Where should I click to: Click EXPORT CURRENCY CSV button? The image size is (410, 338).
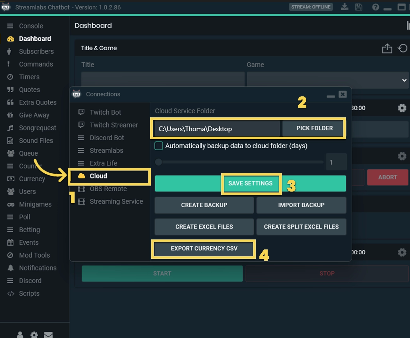pos(204,248)
